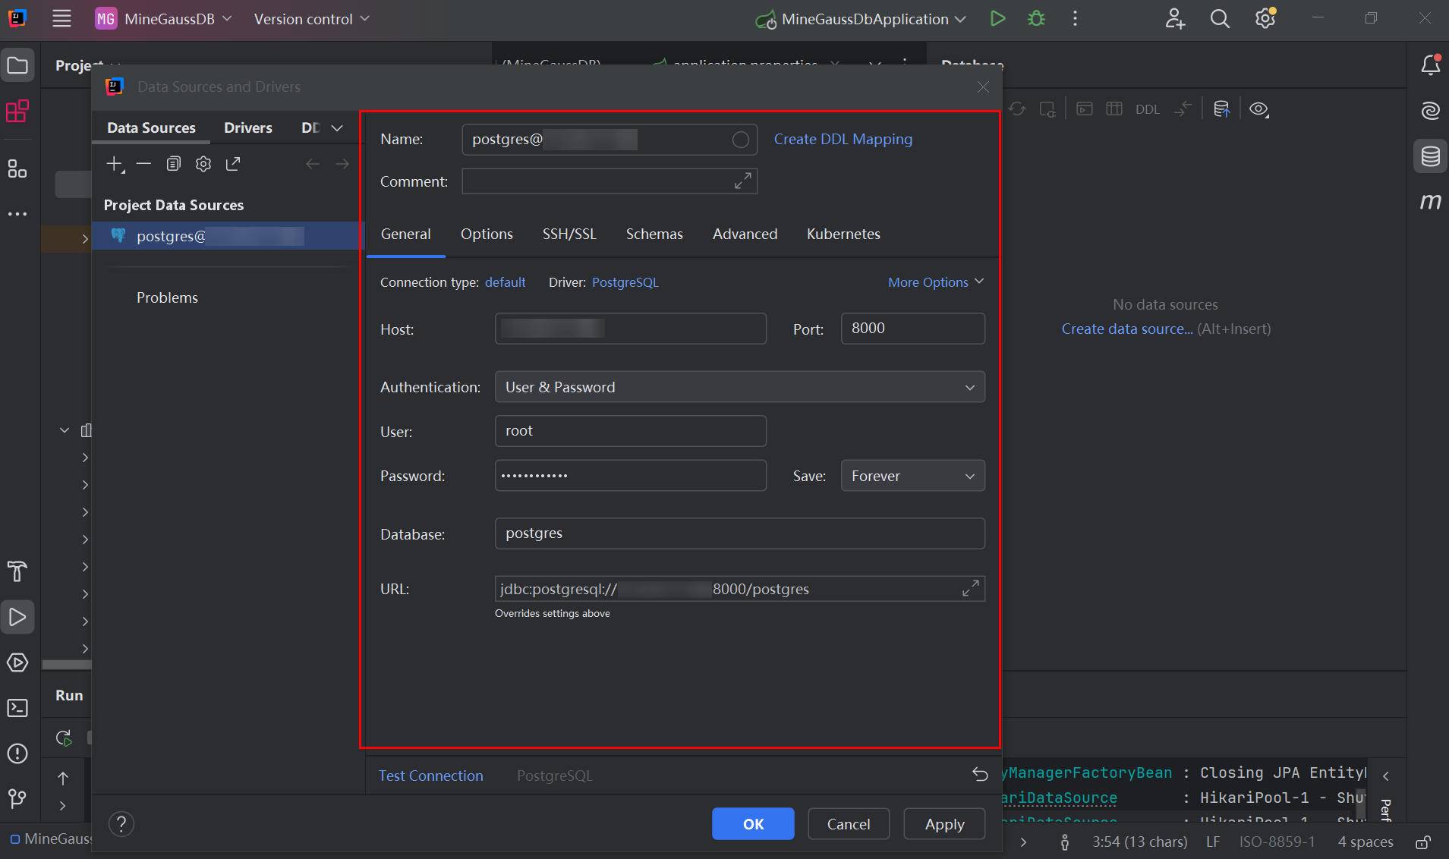Open the Services tool window icon
Viewport: 1449px width, 859px height.
(x=17, y=662)
